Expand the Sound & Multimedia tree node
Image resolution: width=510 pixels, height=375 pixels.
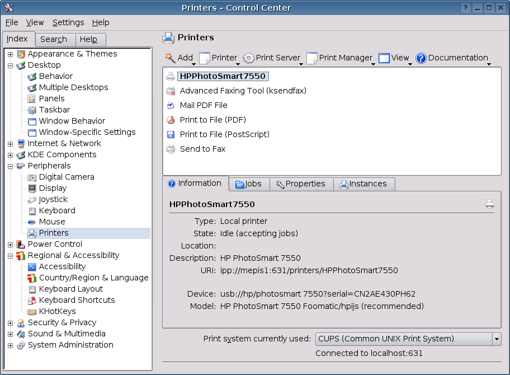[x=11, y=334]
